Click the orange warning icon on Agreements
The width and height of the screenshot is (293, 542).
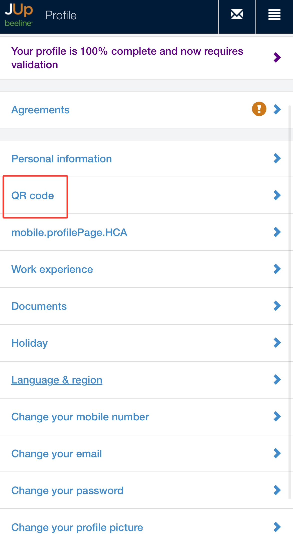point(259,109)
